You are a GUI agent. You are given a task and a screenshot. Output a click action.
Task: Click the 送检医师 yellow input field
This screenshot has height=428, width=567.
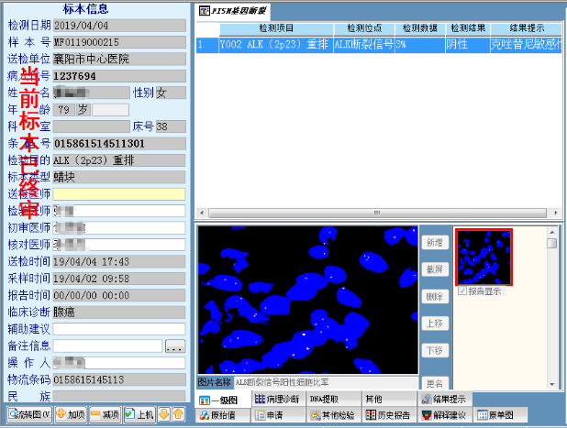click(x=118, y=194)
